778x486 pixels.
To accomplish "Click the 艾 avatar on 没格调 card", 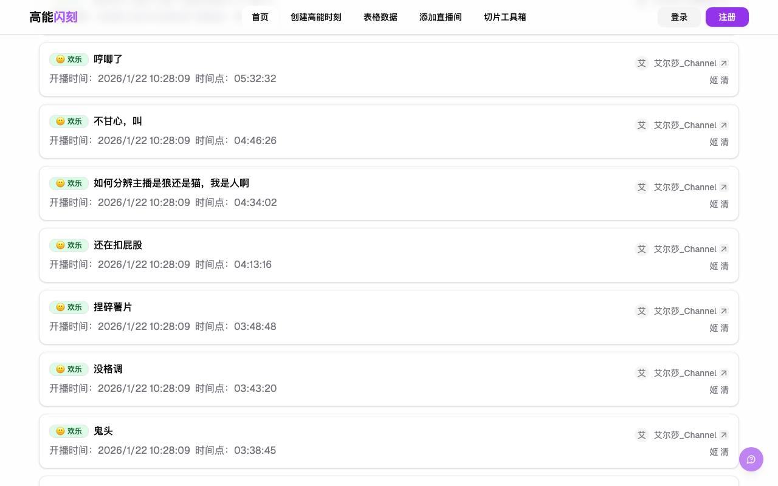I will [642, 373].
